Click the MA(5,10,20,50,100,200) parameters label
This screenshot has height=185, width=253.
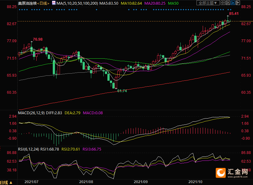(x=77, y=3)
